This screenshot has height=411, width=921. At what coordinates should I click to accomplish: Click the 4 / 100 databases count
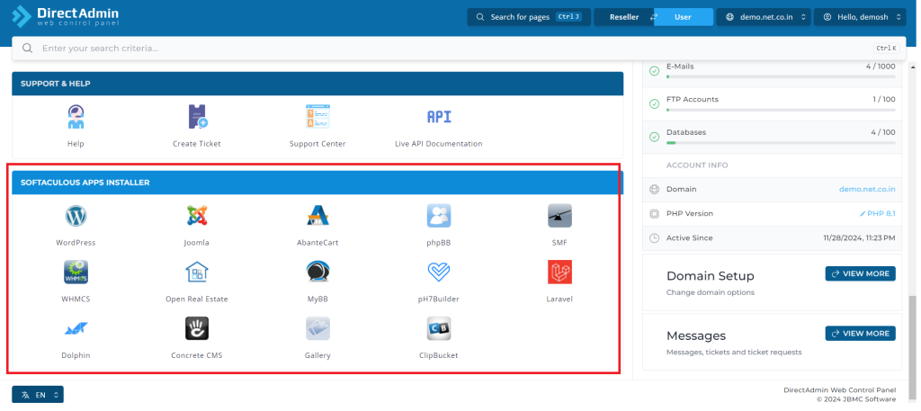click(883, 132)
